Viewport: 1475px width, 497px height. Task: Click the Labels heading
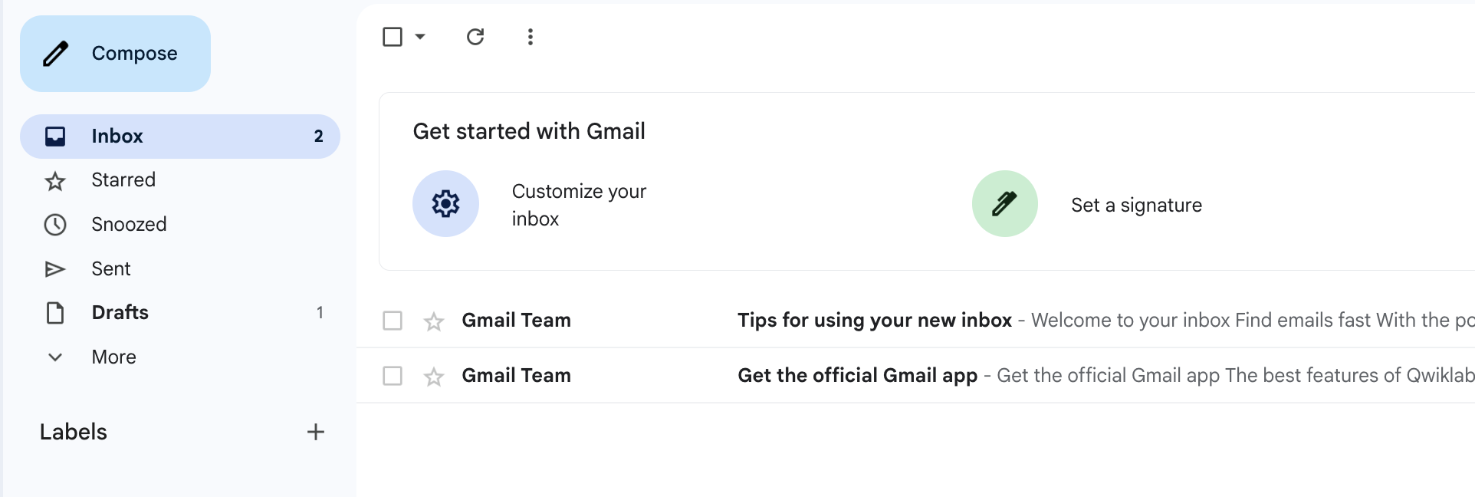74,432
